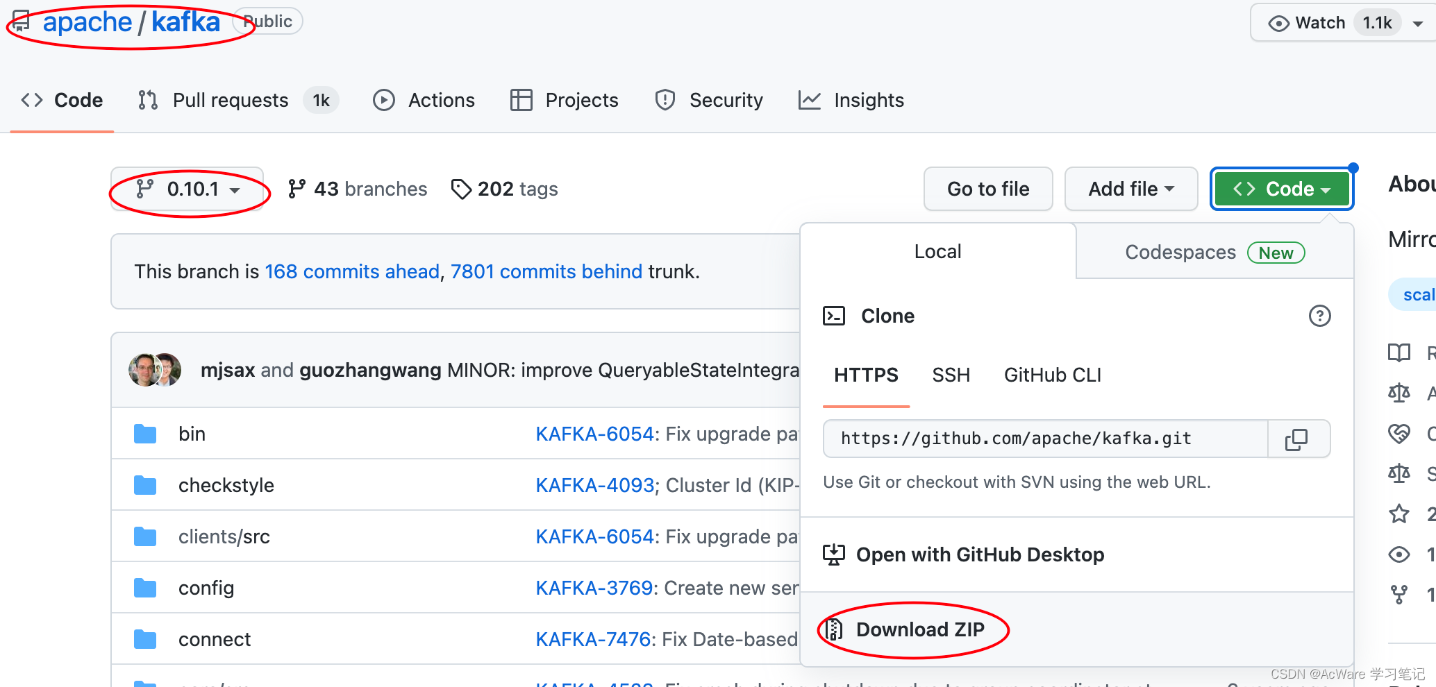The image size is (1436, 687).
Task: Click the Pull requests icon
Action: click(x=148, y=100)
